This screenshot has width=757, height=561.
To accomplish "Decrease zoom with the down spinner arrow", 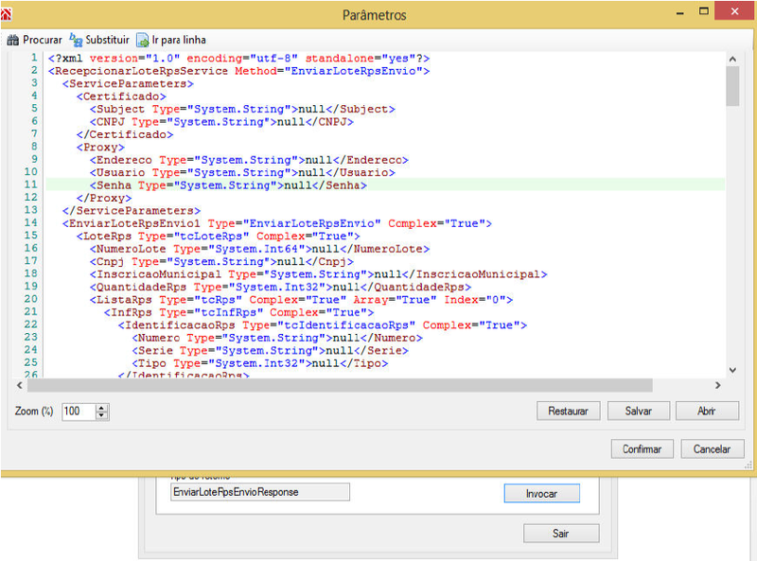I will [102, 415].
